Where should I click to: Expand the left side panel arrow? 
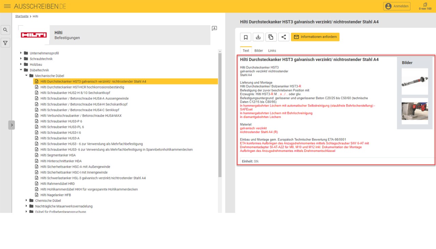[12, 125]
